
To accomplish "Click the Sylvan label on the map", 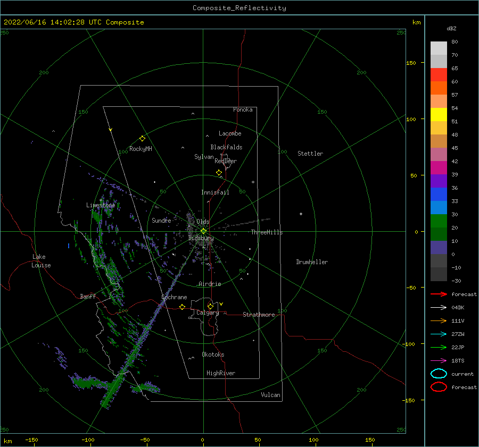I will [x=204, y=157].
